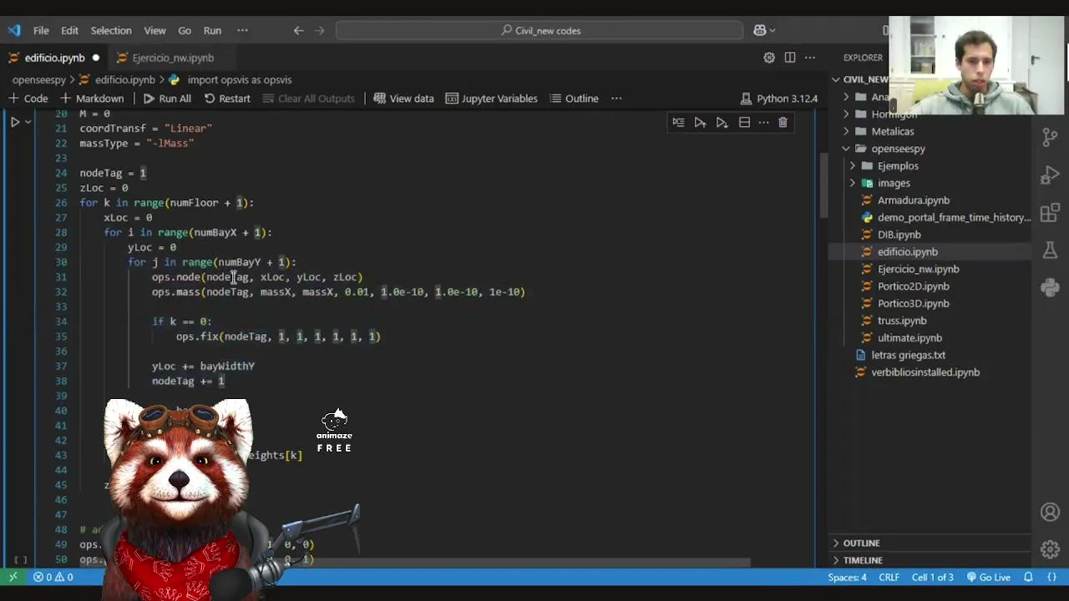Open the Selection menu
1069x601 pixels.
point(111,31)
